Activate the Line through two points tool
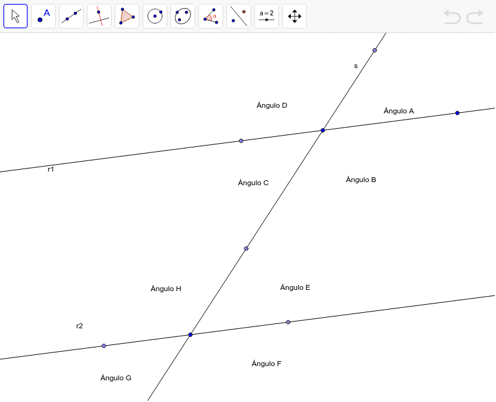496x402 pixels. (x=71, y=16)
